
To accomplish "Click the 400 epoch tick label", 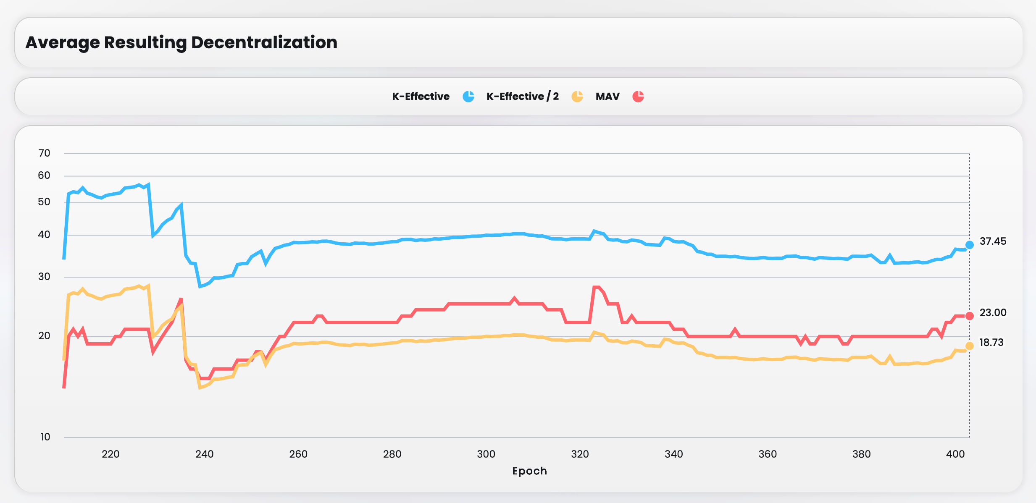I will point(955,454).
